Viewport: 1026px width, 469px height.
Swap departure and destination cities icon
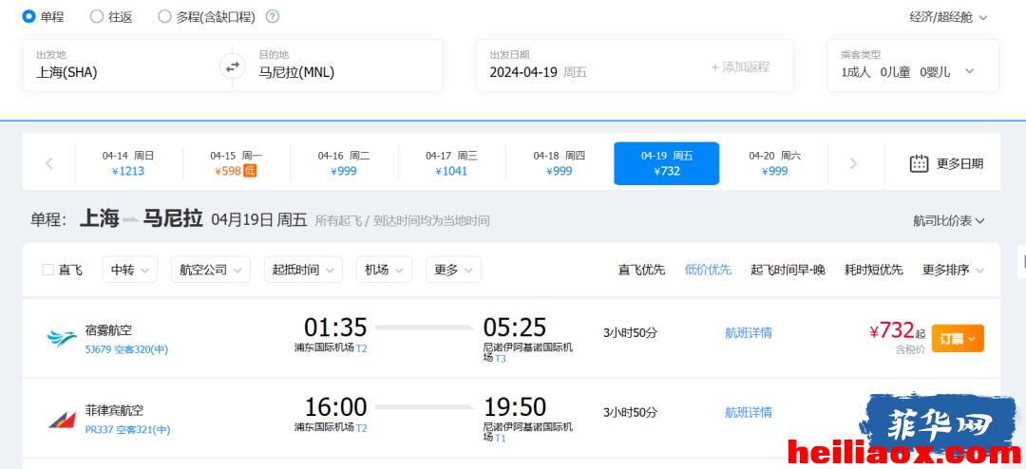233,66
